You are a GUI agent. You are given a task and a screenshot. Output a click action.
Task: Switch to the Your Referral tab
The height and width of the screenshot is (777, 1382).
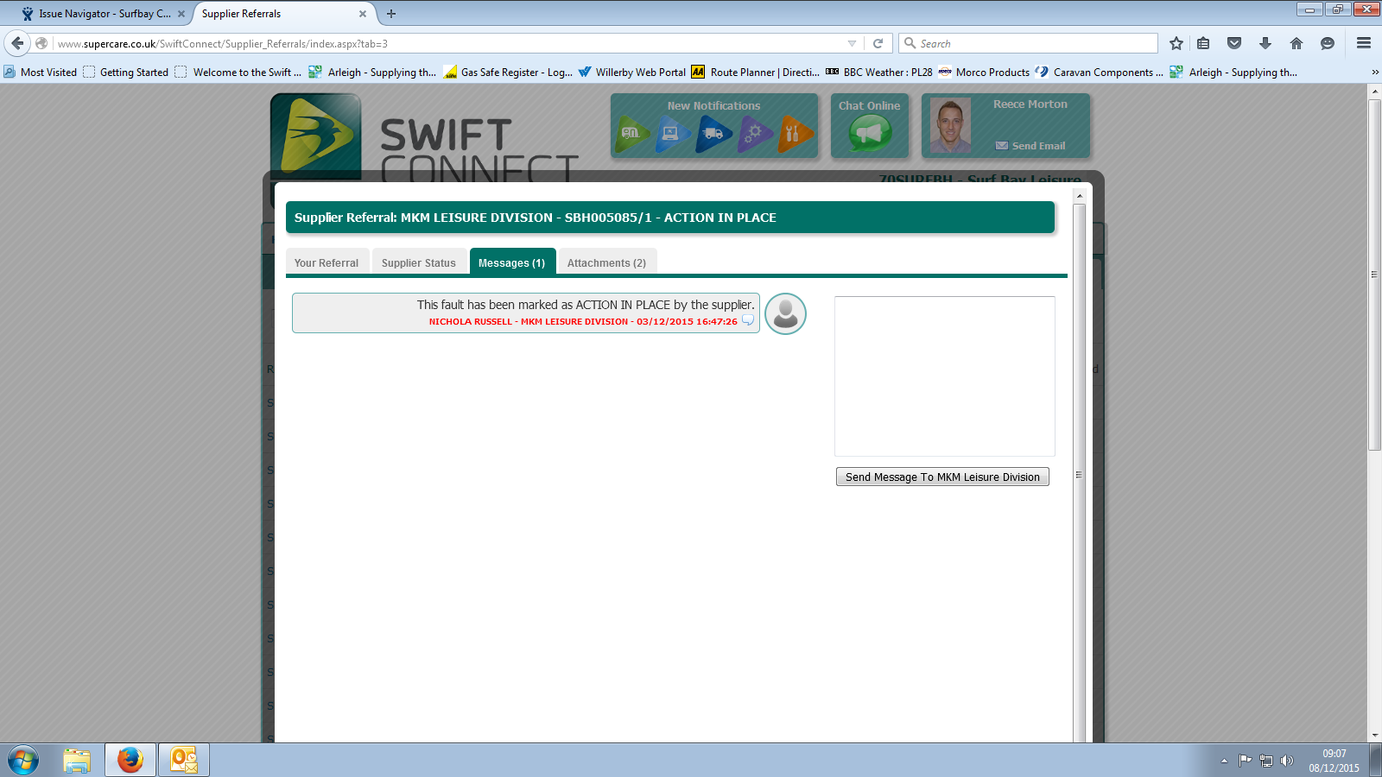click(326, 262)
